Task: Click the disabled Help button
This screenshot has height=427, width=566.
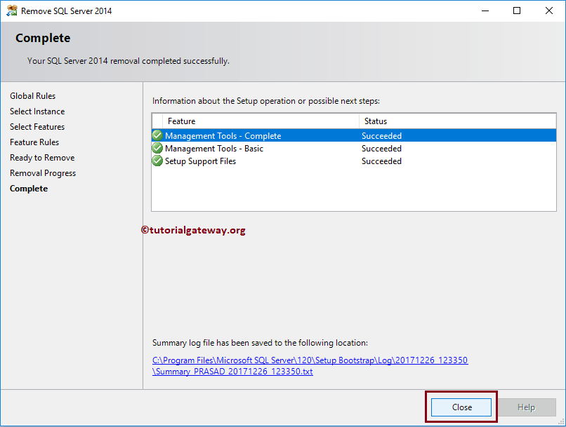Action: pyautogui.click(x=526, y=407)
